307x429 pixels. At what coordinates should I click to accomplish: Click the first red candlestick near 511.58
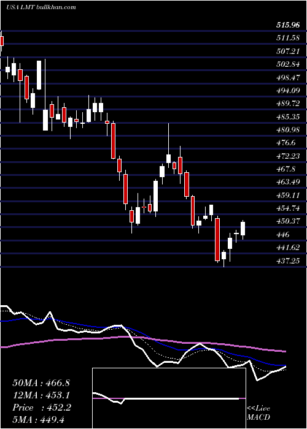coord(2,41)
